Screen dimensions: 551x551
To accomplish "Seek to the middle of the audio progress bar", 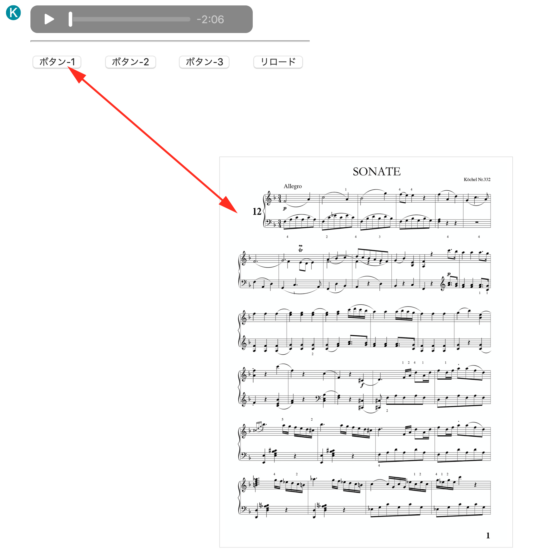I will (130, 19).
